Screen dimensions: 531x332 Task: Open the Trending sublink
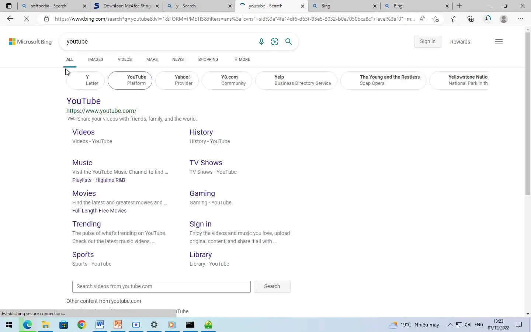pos(86,224)
